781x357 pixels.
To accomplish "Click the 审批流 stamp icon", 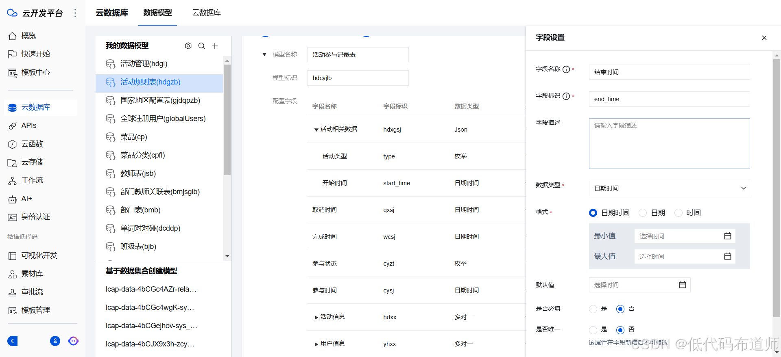I will [12, 292].
